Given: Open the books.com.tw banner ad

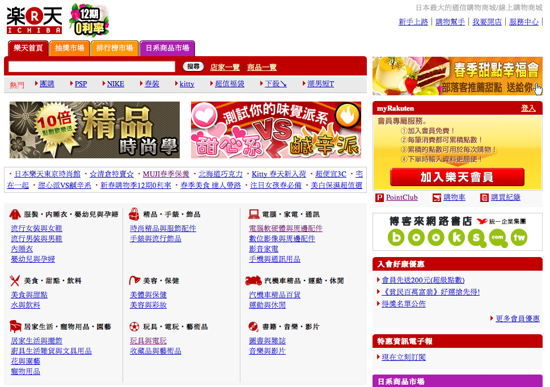Looking at the screenshot, I should point(457,232).
